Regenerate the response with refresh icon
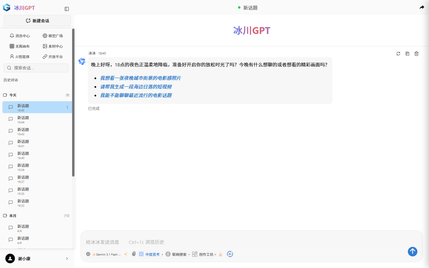The width and height of the screenshot is (429, 268). click(x=398, y=54)
